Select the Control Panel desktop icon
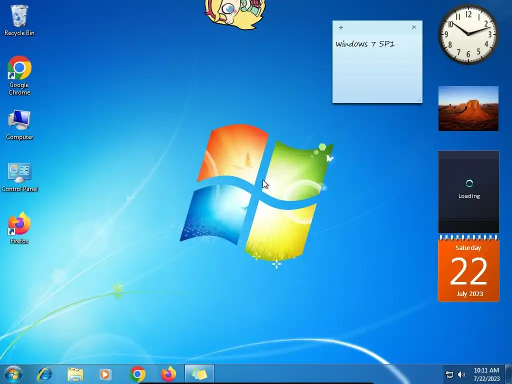Image resolution: width=512 pixels, height=384 pixels. coord(19,177)
